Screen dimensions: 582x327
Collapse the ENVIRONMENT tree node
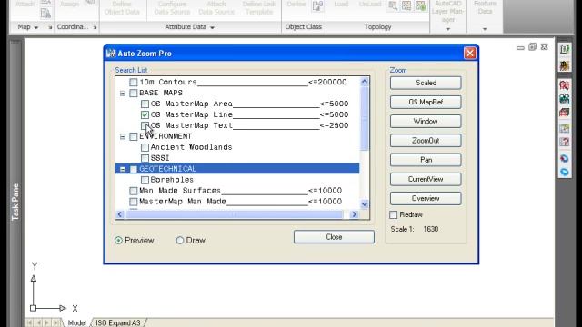123,137
